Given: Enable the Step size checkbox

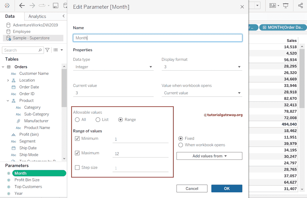Looking at the screenshot, I should click(78, 167).
